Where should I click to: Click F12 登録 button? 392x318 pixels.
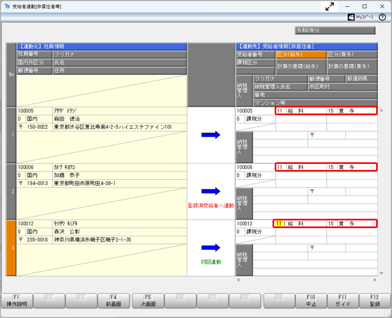(375, 301)
